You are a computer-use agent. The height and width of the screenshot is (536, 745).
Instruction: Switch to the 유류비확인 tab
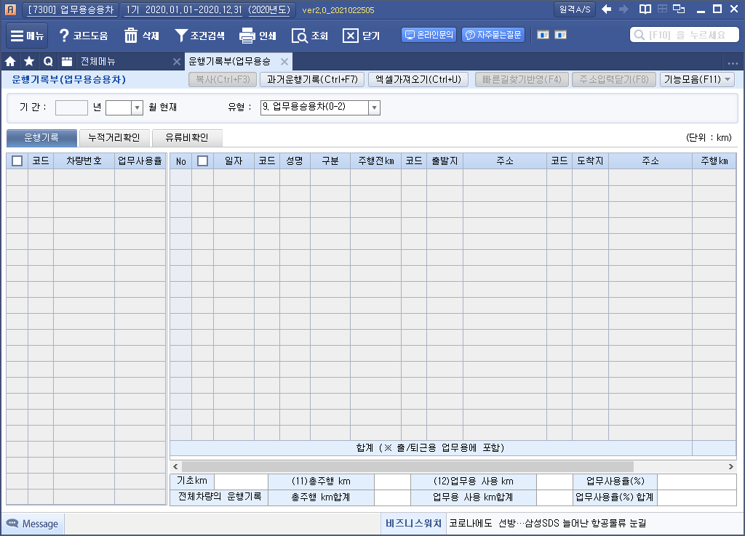(x=186, y=137)
